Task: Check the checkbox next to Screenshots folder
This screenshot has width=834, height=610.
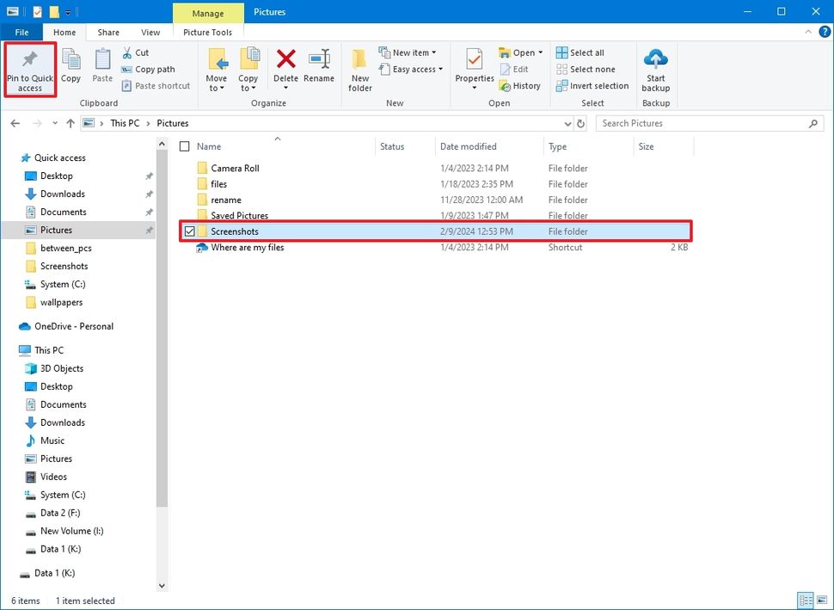Action: (189, 231)
